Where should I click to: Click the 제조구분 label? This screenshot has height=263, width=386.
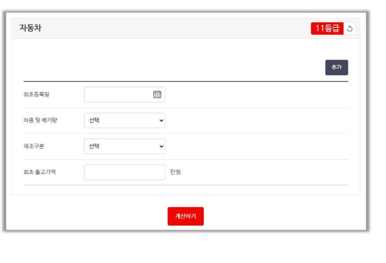click(x=34, y=146)
